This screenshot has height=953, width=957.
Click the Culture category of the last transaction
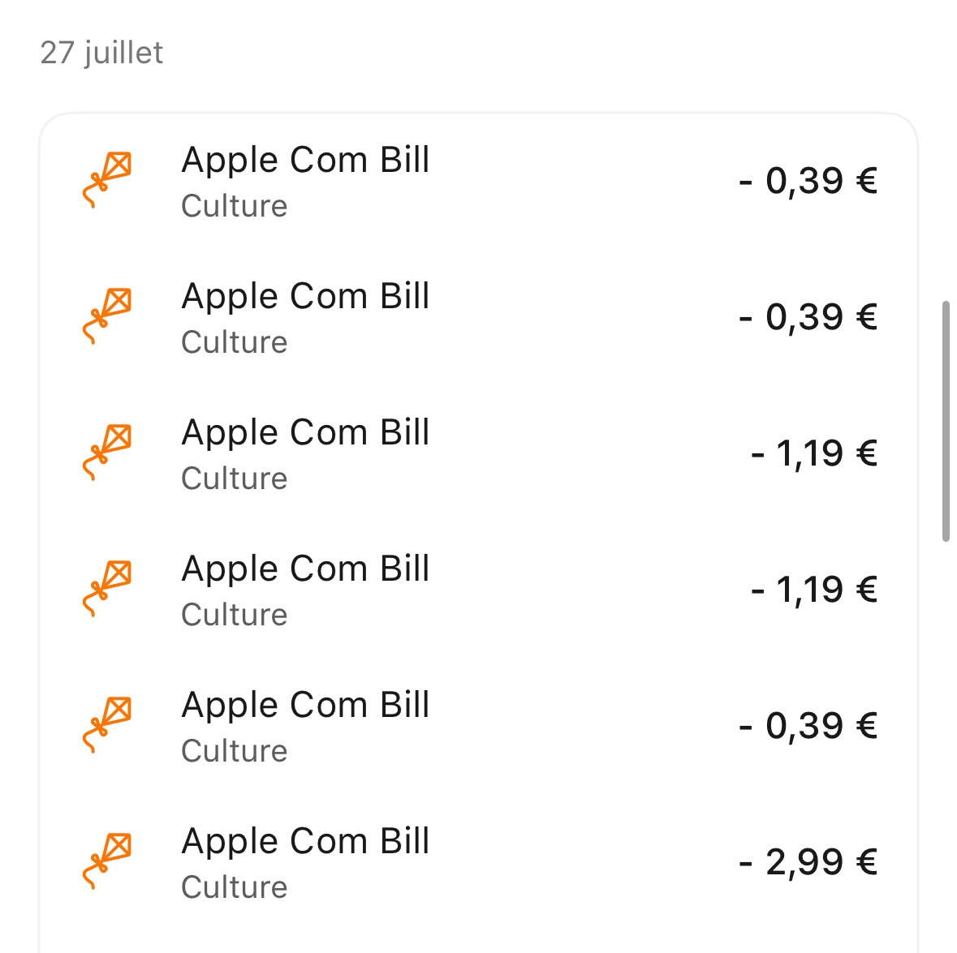(234, 887)
